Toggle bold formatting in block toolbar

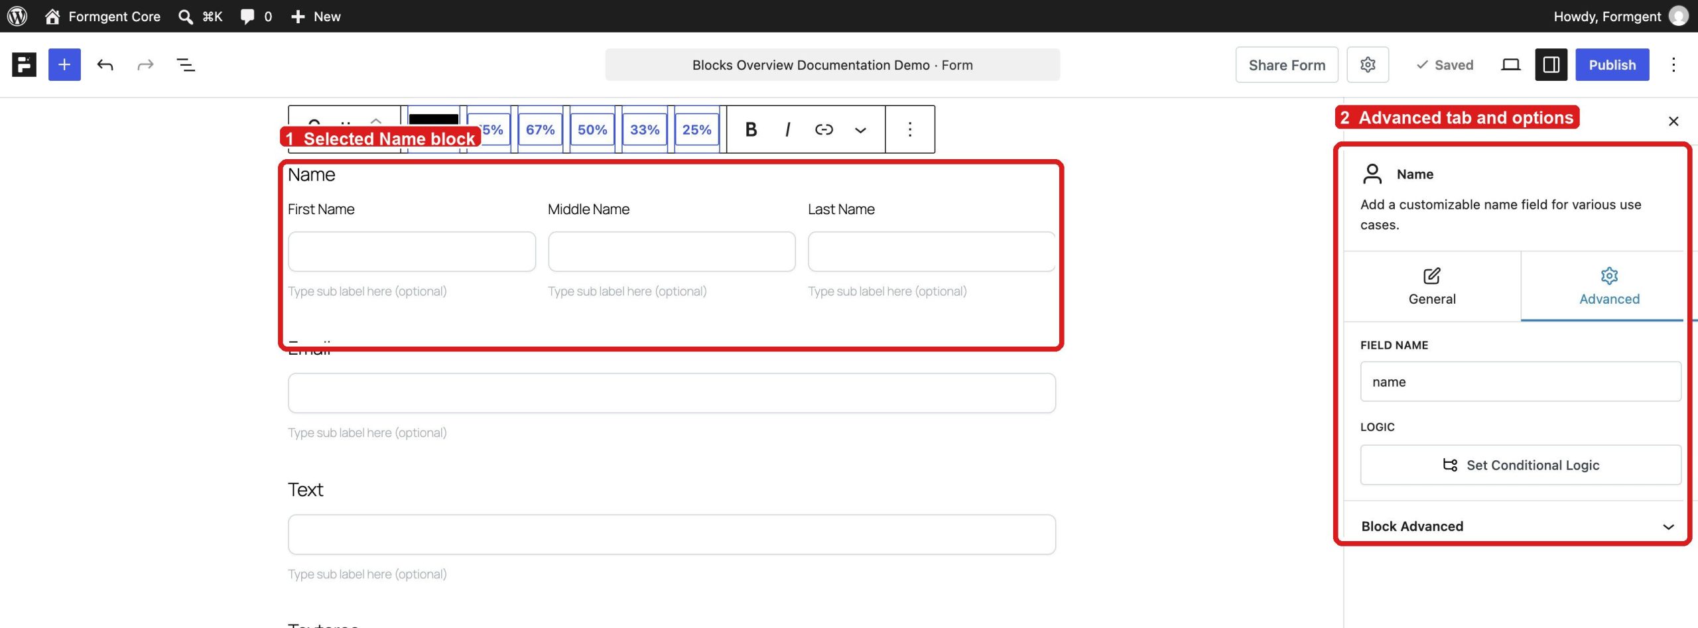tap(751, 129)
